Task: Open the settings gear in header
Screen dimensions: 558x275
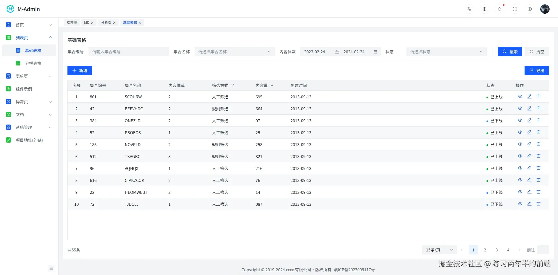Action: 530,9
